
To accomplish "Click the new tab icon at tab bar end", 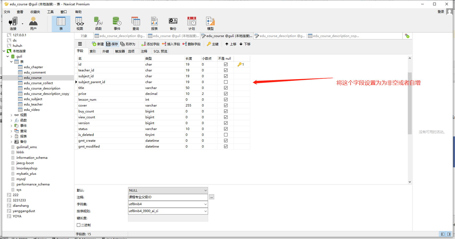I will [407, 36].
